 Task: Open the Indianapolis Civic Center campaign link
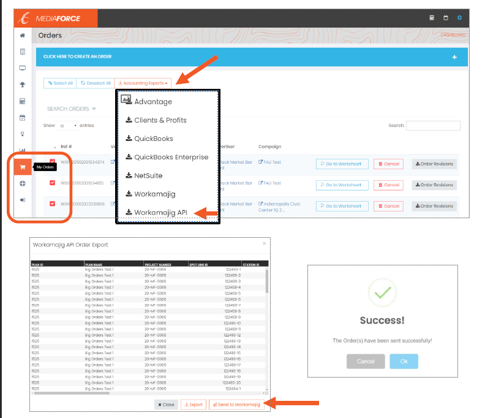[279, 207]
